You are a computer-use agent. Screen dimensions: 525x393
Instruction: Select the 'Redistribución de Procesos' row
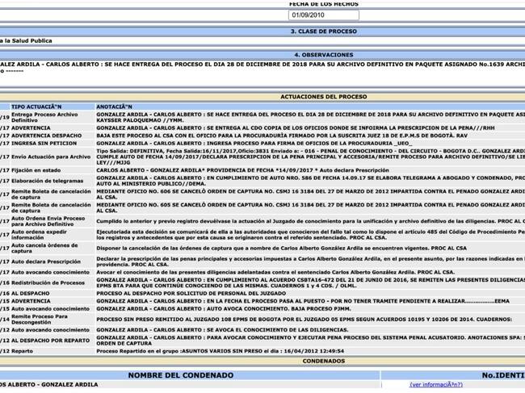[48, 284]
